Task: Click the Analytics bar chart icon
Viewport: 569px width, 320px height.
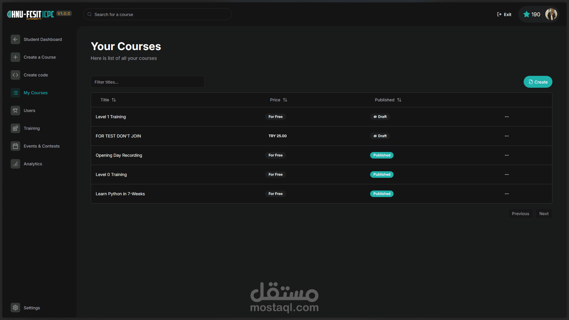Action: (15, 164)
